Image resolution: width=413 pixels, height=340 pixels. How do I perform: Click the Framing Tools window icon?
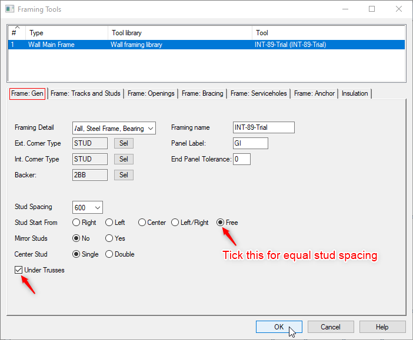[10, 9]
